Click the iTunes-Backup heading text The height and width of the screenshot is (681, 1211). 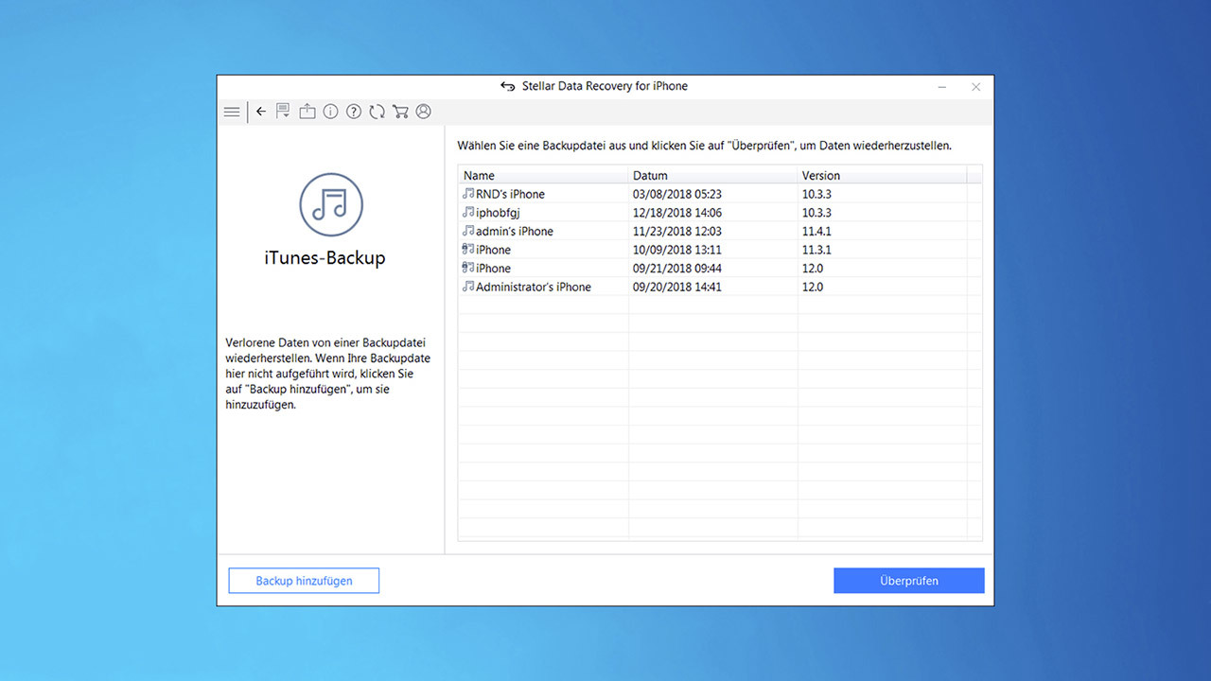[325, 258]
